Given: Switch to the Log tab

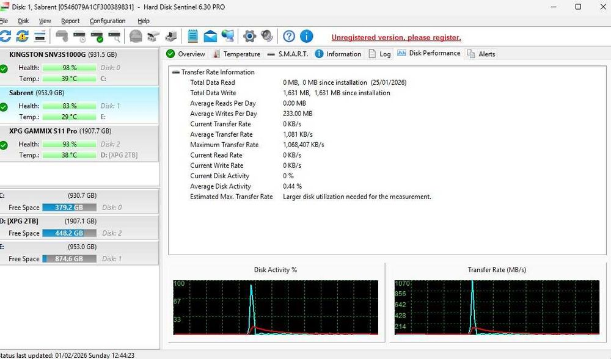Looking at the screenshot, I should (x=379, y=54).
